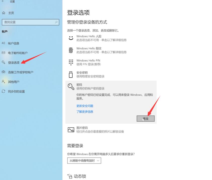Image resolution: width=212 pixels, height=180 pixels.
Task: Click the back arrow at top left
Action: pos(3,1)
